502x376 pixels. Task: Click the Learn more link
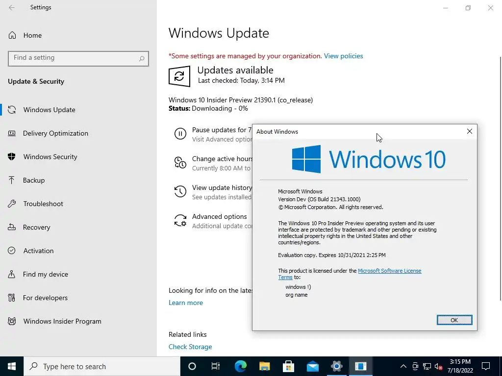[x=186, y=303]
